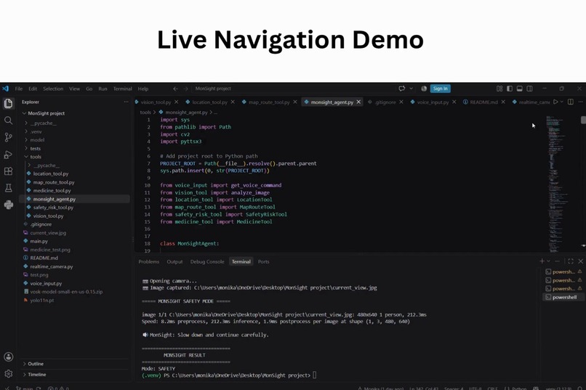
Task: Open the terminal panel ellipsis menu
Action: (x=557, y=261)
